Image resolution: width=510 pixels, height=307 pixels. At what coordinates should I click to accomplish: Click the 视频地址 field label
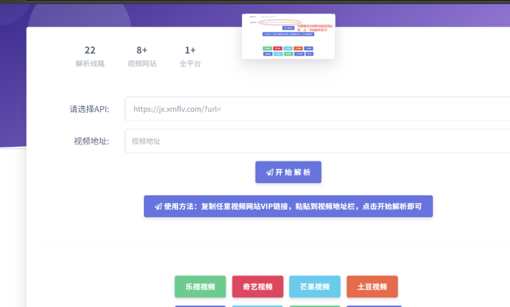(x=91, y=142)
